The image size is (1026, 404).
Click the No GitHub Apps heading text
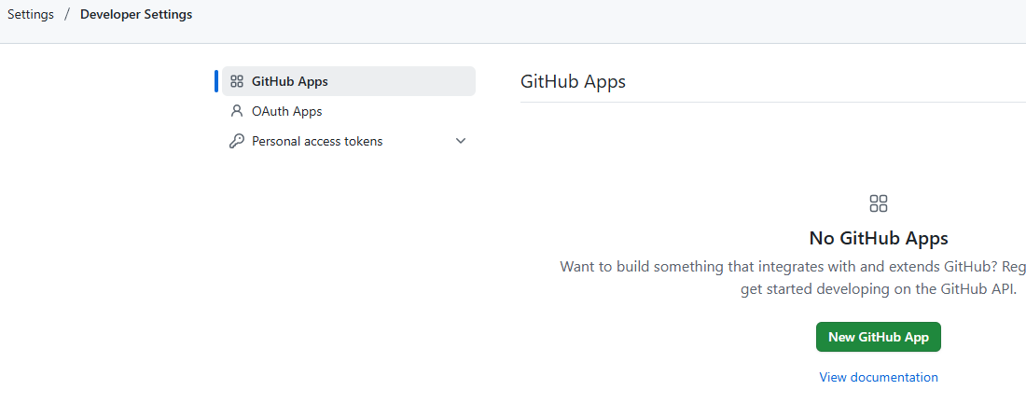coord(878,238)
